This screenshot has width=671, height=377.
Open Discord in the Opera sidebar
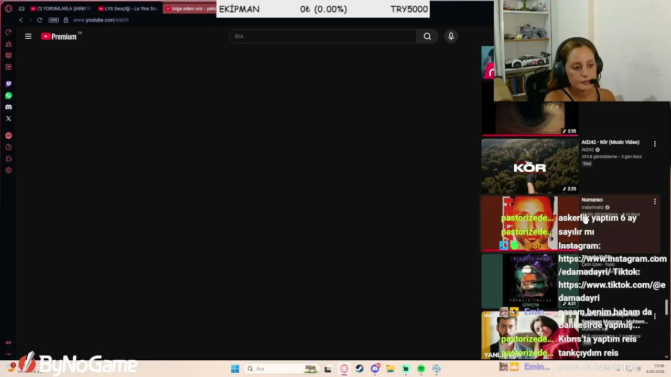[8, 107]
